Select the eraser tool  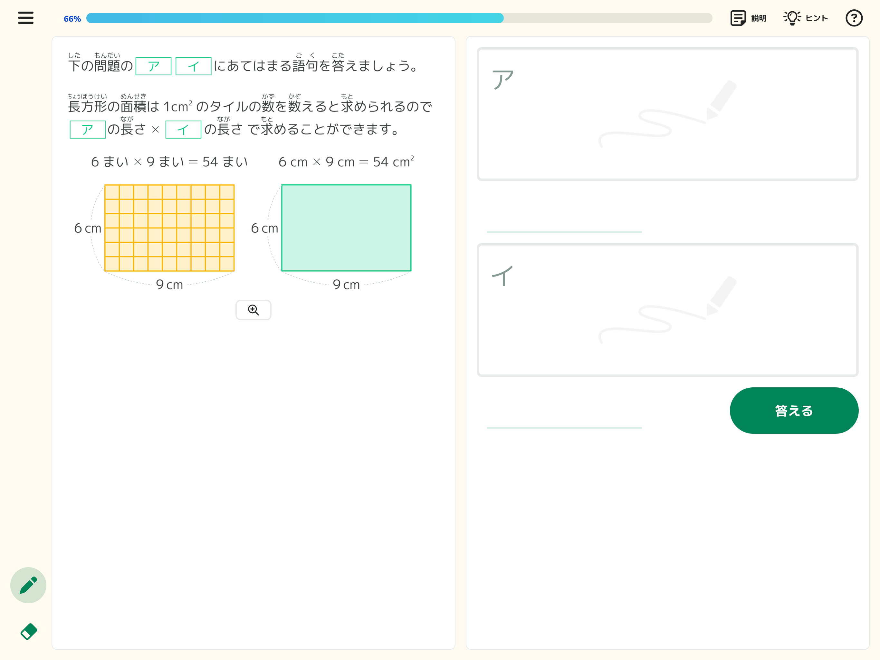click(x=28, y=631)
